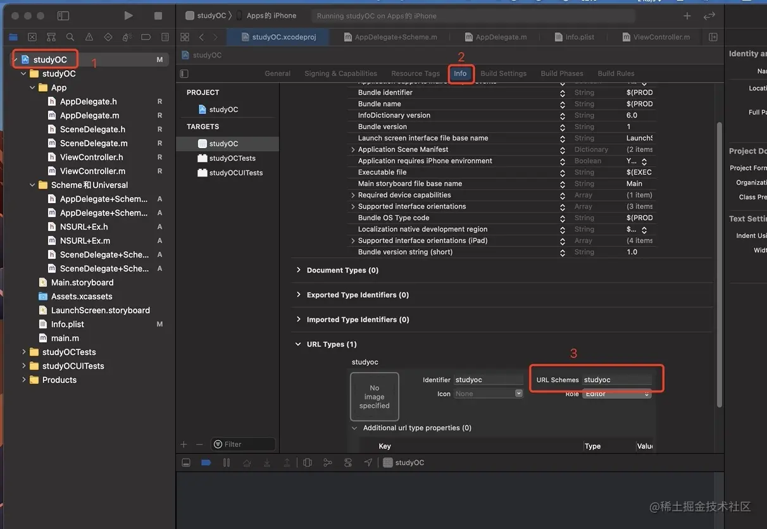Select the Project navigator folder icon
The width and height of the screenshot is (767, 529).
[x=13, y=37]
